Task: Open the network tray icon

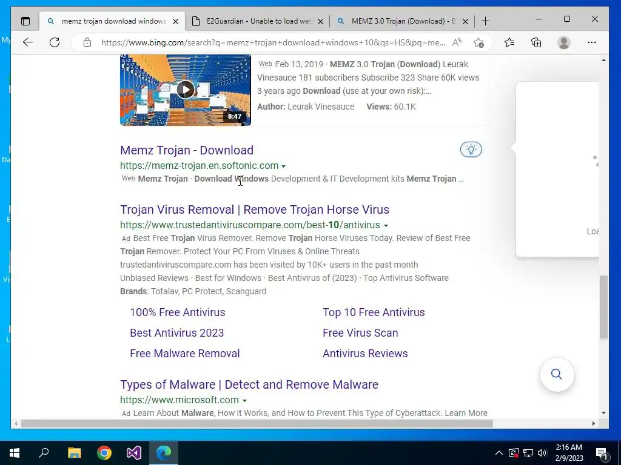Action: point(528,453)
